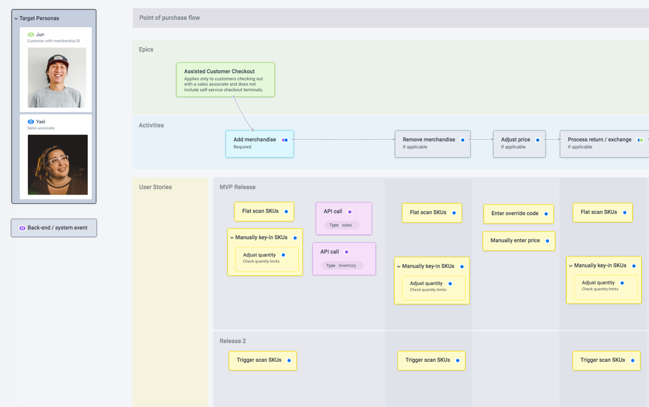The width and height of the screenshot is (649, 407).
Task: Click the Point of purchase flow header
Action: coord(170,18)
